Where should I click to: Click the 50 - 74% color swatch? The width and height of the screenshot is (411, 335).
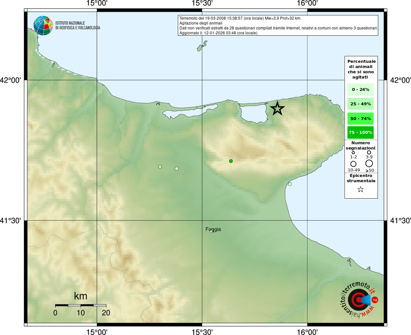pyautogui.click(x=361, y=118)
